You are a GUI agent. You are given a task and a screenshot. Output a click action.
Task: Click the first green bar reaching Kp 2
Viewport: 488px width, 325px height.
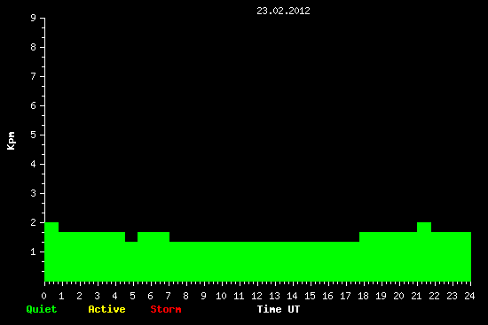coord(51,251)
